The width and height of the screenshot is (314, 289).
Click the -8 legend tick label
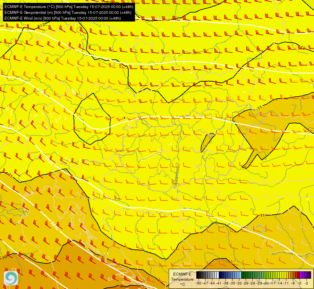[293, 284]
